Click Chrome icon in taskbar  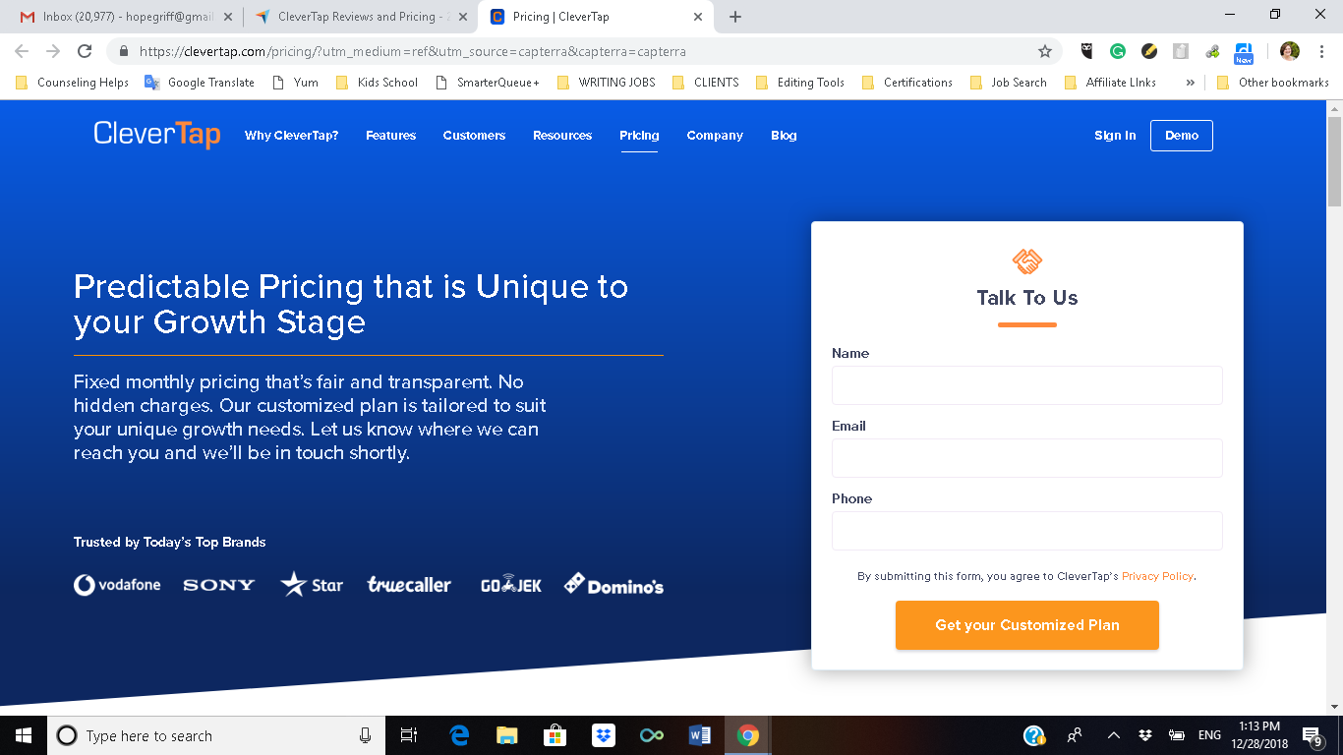[748, 735]
